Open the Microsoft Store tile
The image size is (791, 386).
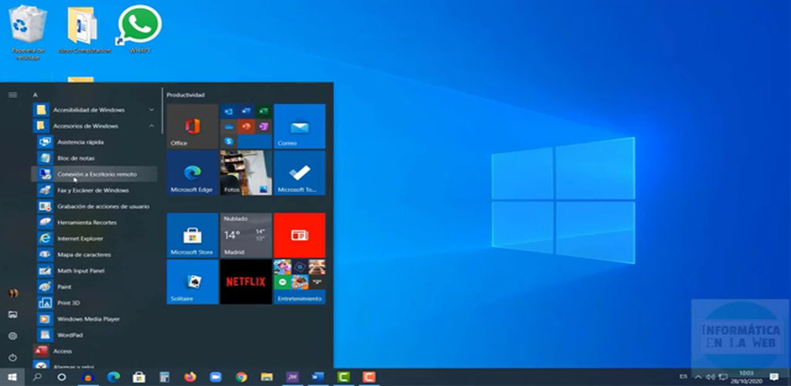(x=192, y=235)
